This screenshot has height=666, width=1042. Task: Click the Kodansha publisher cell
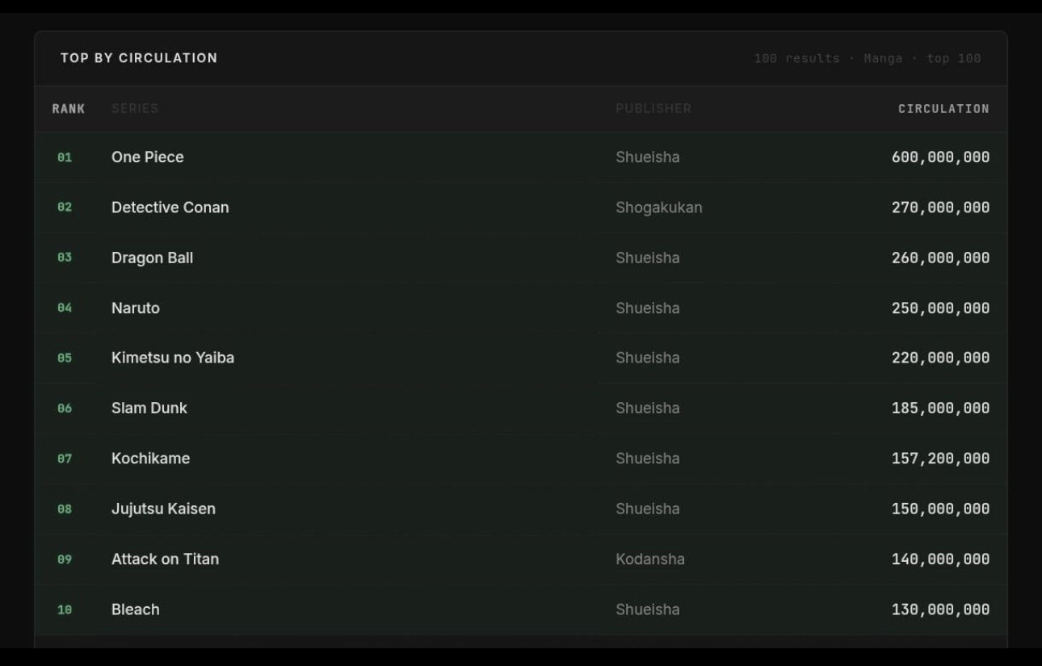coord(650,559)
